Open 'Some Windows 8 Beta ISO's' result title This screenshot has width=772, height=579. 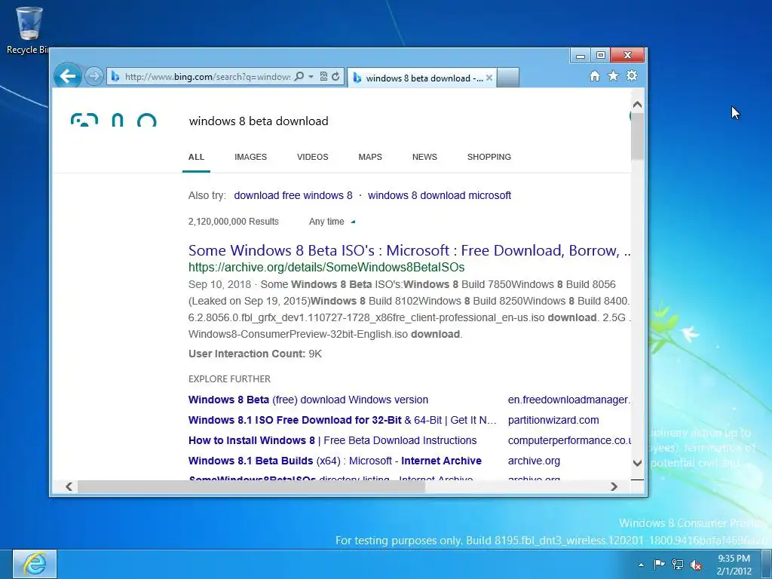pos(409,250)
